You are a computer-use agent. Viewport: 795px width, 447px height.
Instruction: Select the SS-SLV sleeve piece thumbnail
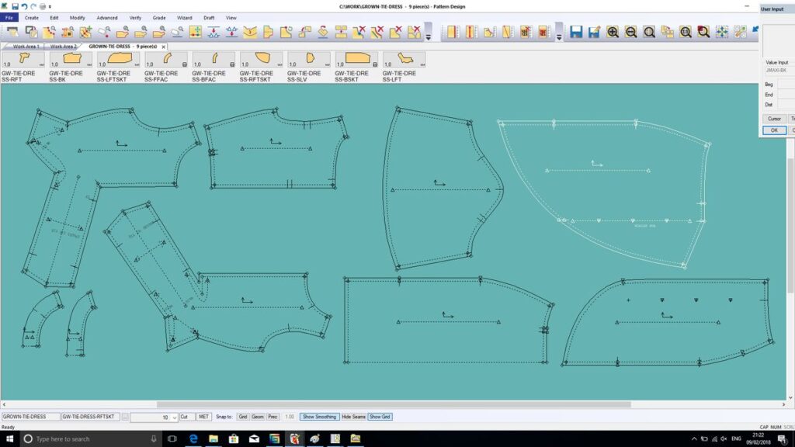tap(309, 60)
